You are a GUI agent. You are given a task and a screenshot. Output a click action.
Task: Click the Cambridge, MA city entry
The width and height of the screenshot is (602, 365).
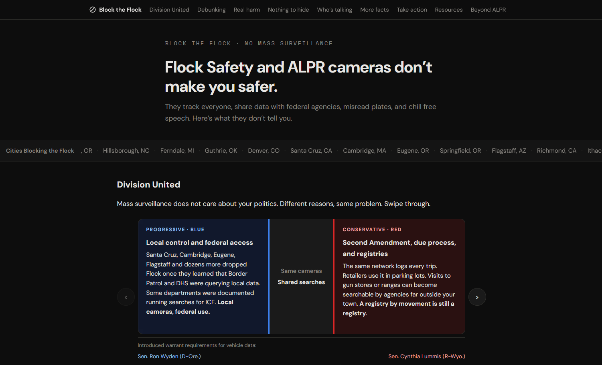pos(365,150)
